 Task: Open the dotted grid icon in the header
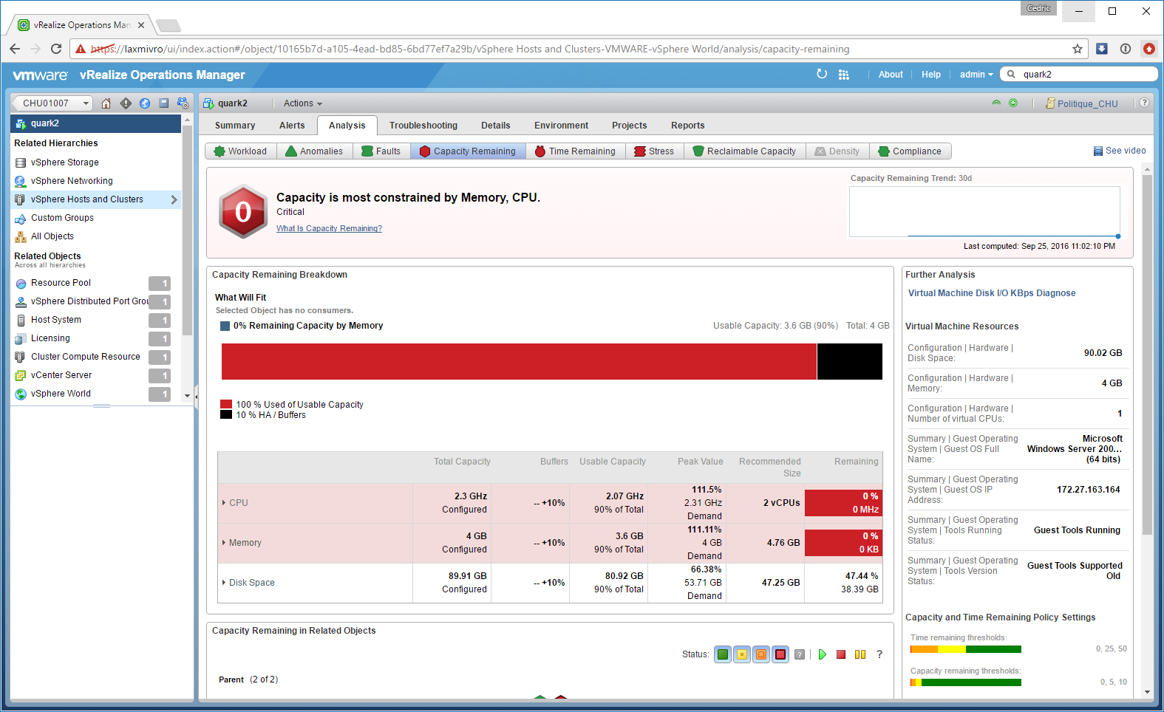tap(844, 75)
